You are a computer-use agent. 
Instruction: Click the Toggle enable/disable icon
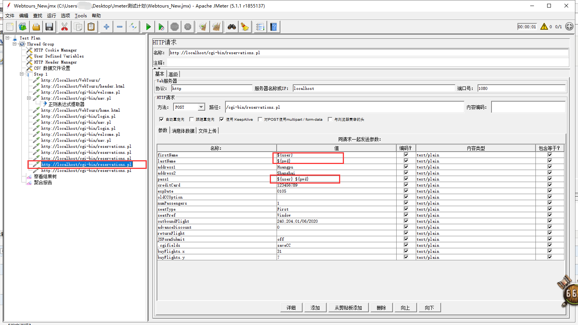tap(133, 27)
